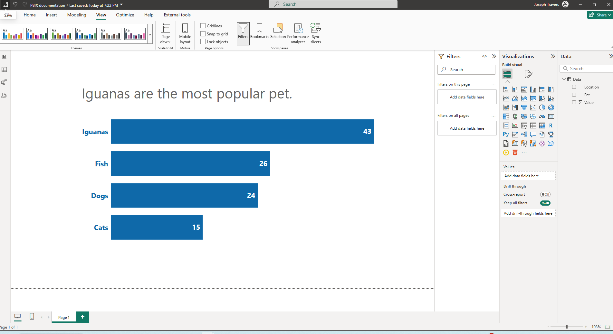This screenshot has width=613, height=334.
Task: Check the Pet field in Data pane
Action: point(574,95)
